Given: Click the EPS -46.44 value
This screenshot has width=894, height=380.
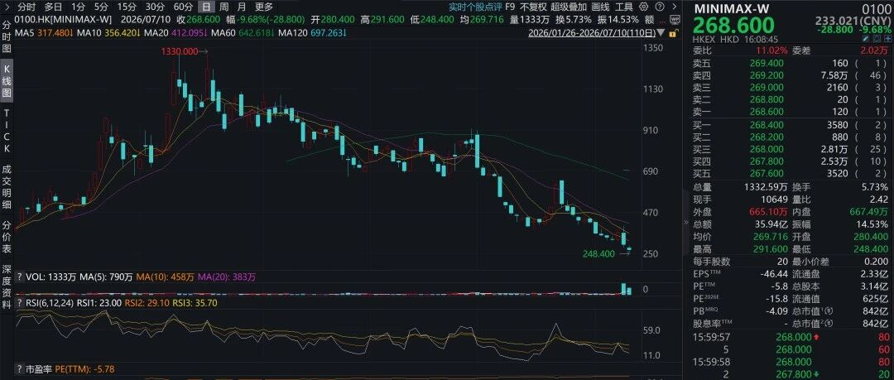Looking at the screenshot, I should pyautogui.click(x=775, y=274).
